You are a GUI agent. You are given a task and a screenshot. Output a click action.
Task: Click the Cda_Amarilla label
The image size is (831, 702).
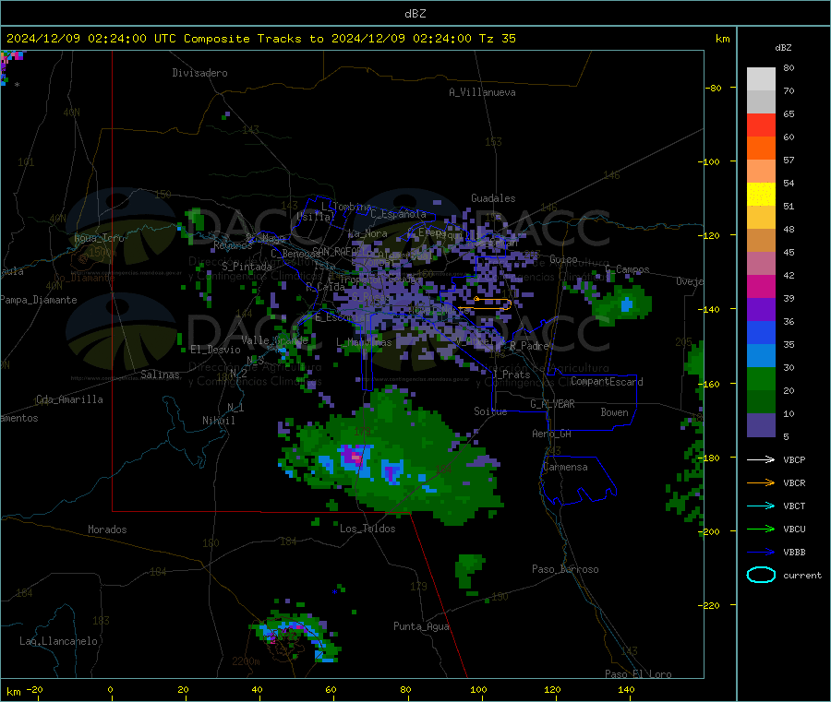click(x=69, y=399)
